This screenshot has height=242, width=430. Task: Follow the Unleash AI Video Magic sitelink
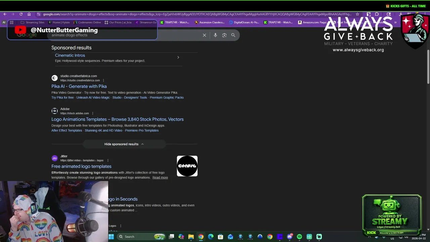coord(93,97)
